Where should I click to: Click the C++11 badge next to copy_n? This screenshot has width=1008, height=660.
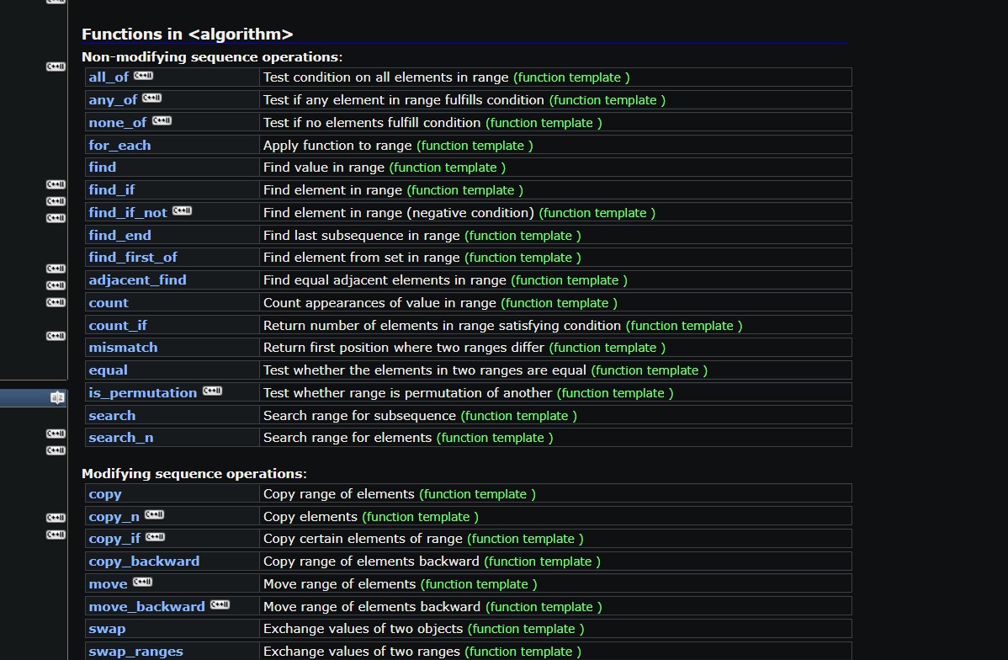coord(154,515)
